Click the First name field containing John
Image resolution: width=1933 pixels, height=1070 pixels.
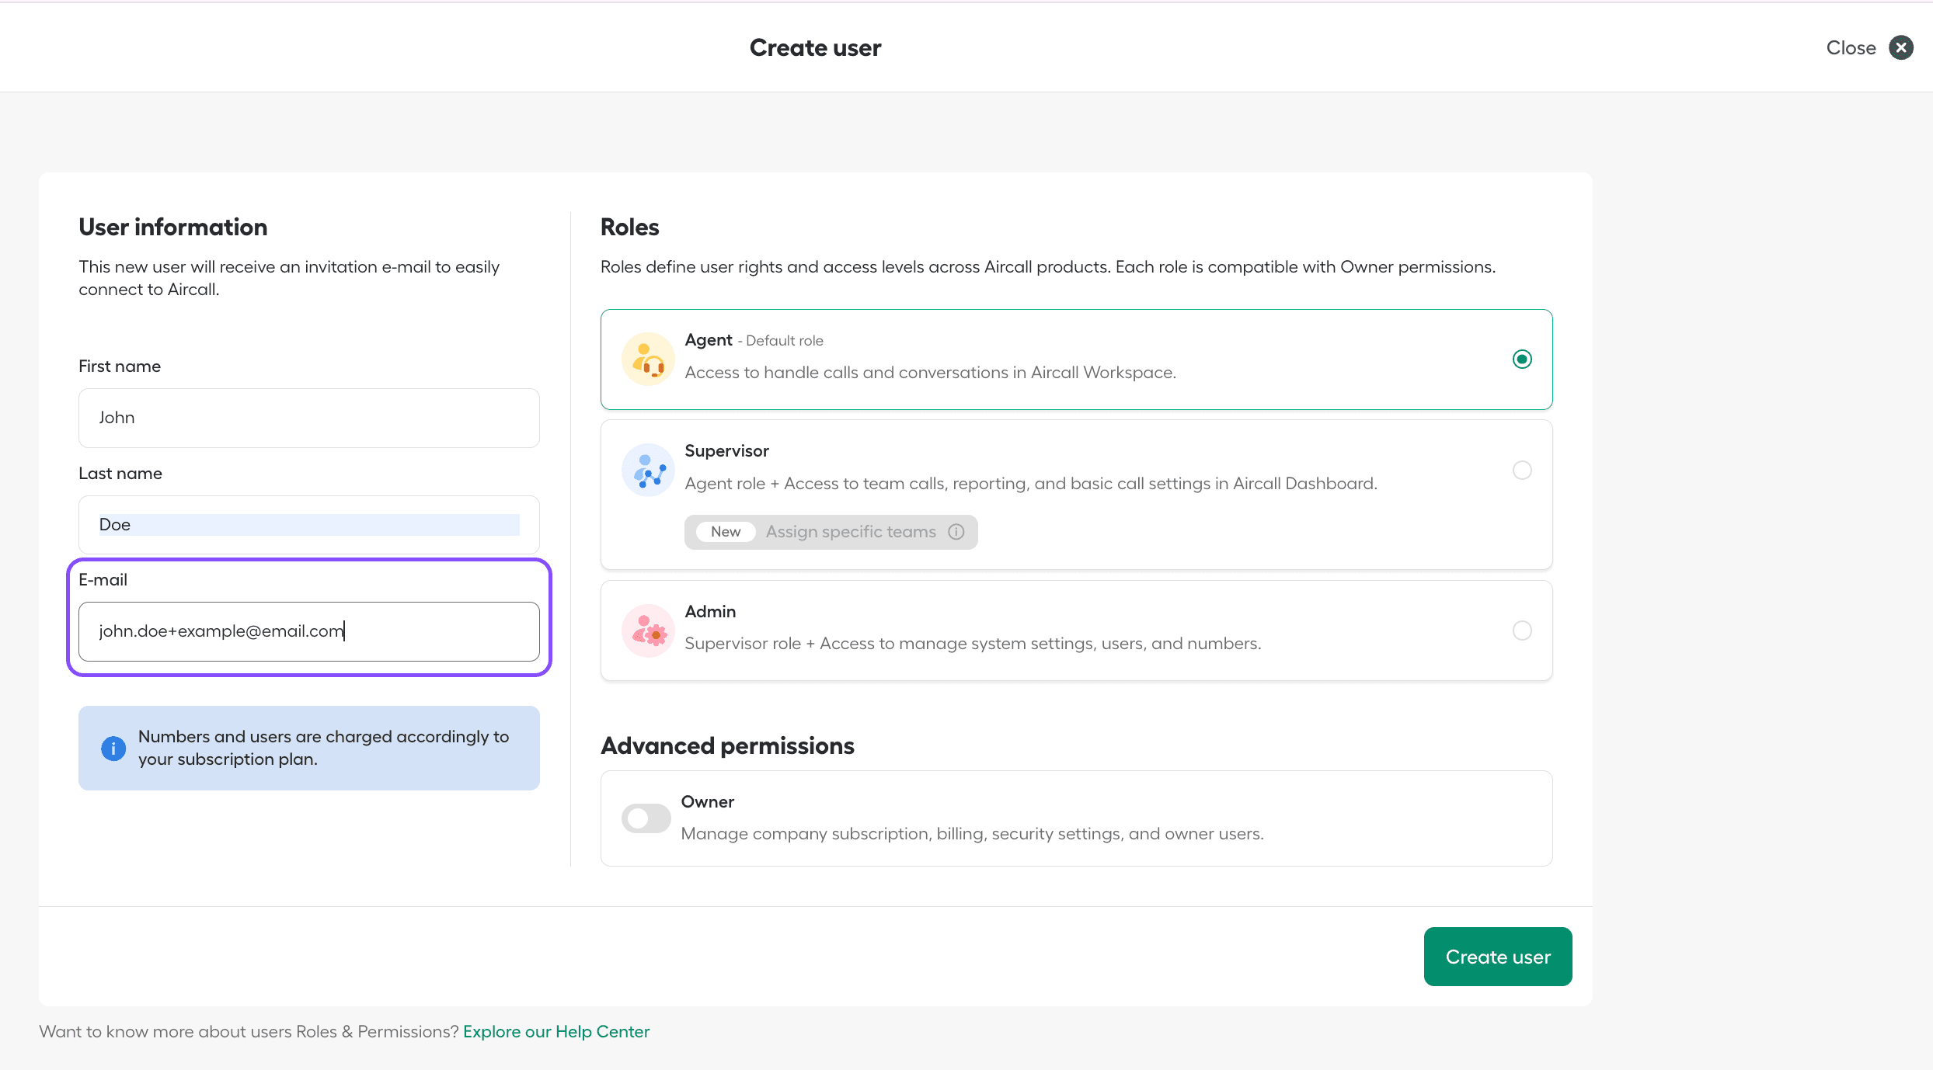[308, 418]
